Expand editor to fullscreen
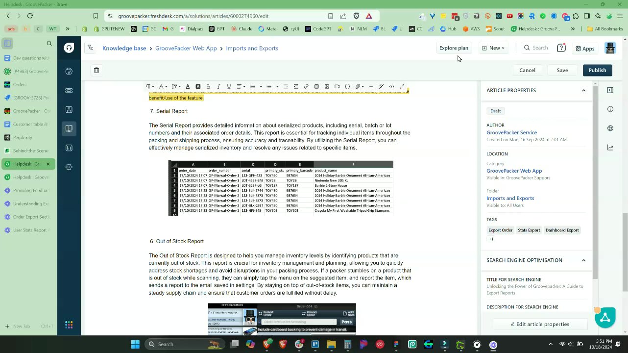Screen dimensions: 628x353 coord(402,86)
